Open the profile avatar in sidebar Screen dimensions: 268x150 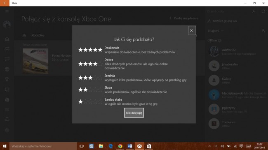tap(7, 24)
